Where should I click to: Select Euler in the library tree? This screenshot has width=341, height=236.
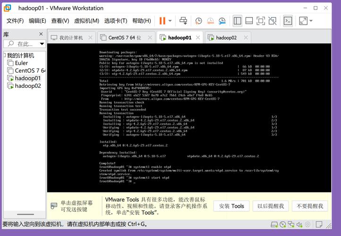21,63
